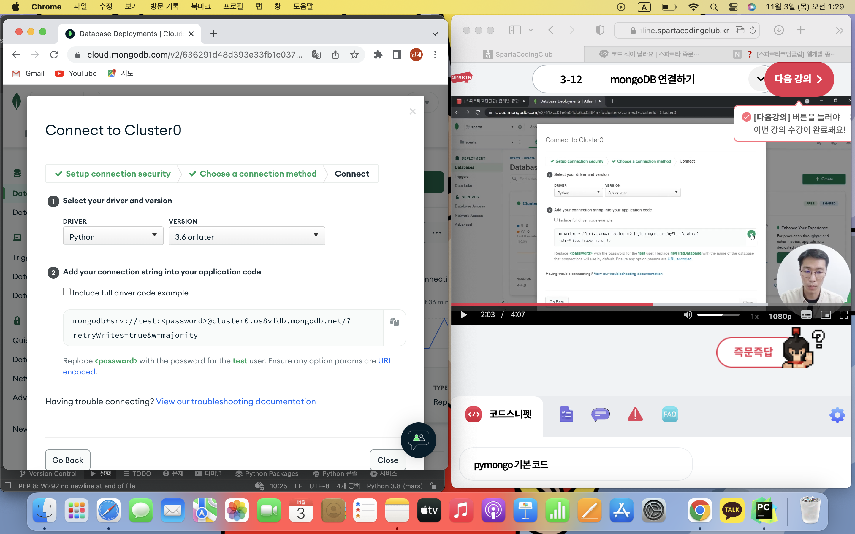The image size is (855, 534).
Task: Open the VERSION dropdown showing 3.6 or later
Action: (x=247, y=236)
